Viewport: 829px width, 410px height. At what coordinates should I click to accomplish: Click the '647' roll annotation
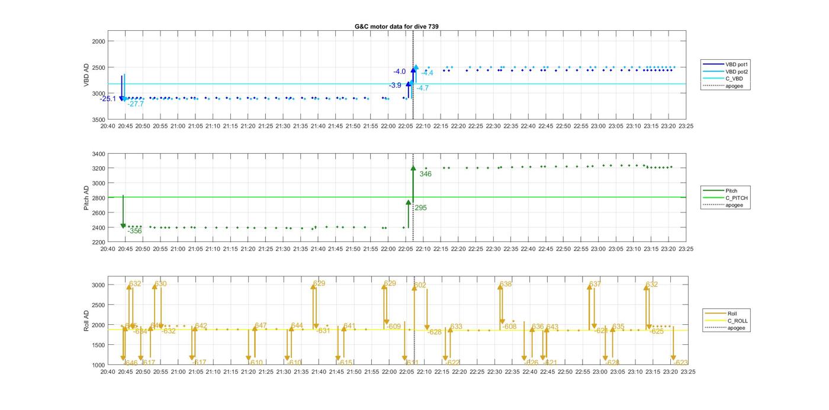click(x=261, y=326)
